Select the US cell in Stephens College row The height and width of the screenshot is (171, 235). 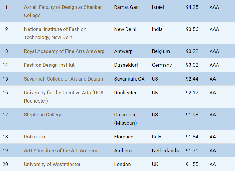[155, 115]
